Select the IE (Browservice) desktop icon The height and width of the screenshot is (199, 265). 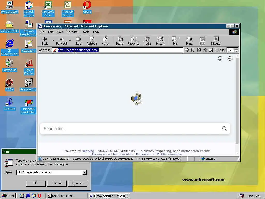10,48
